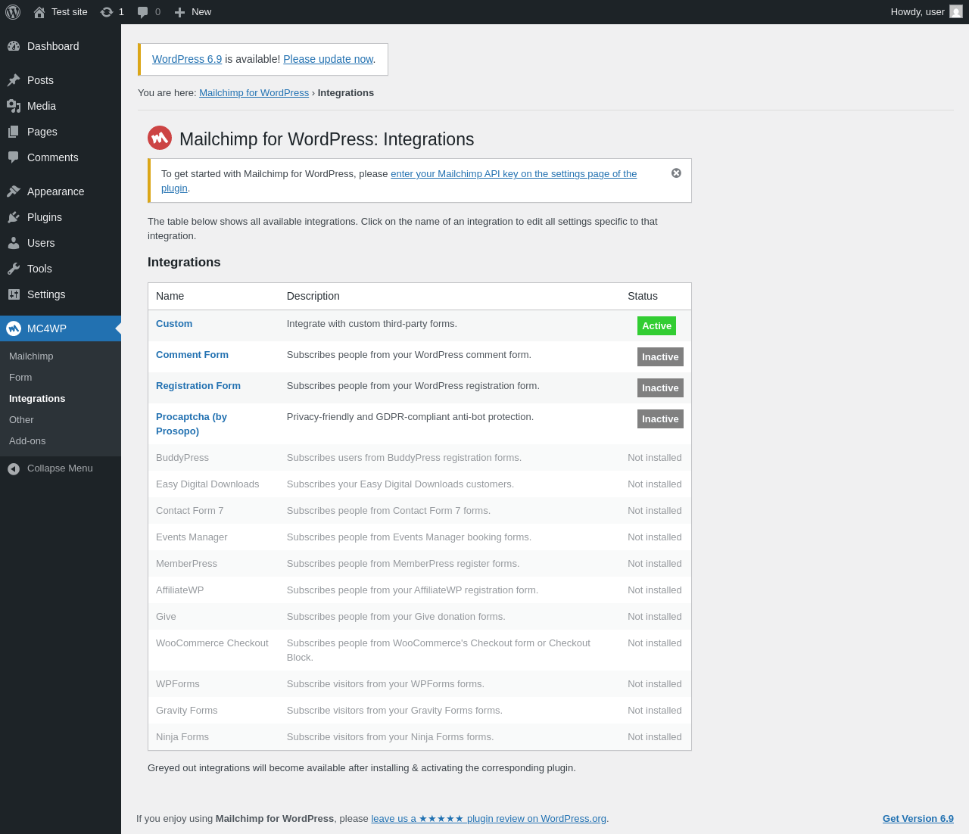
Task: Click the user avatar next to Howdy
Action: coord(956,11)
